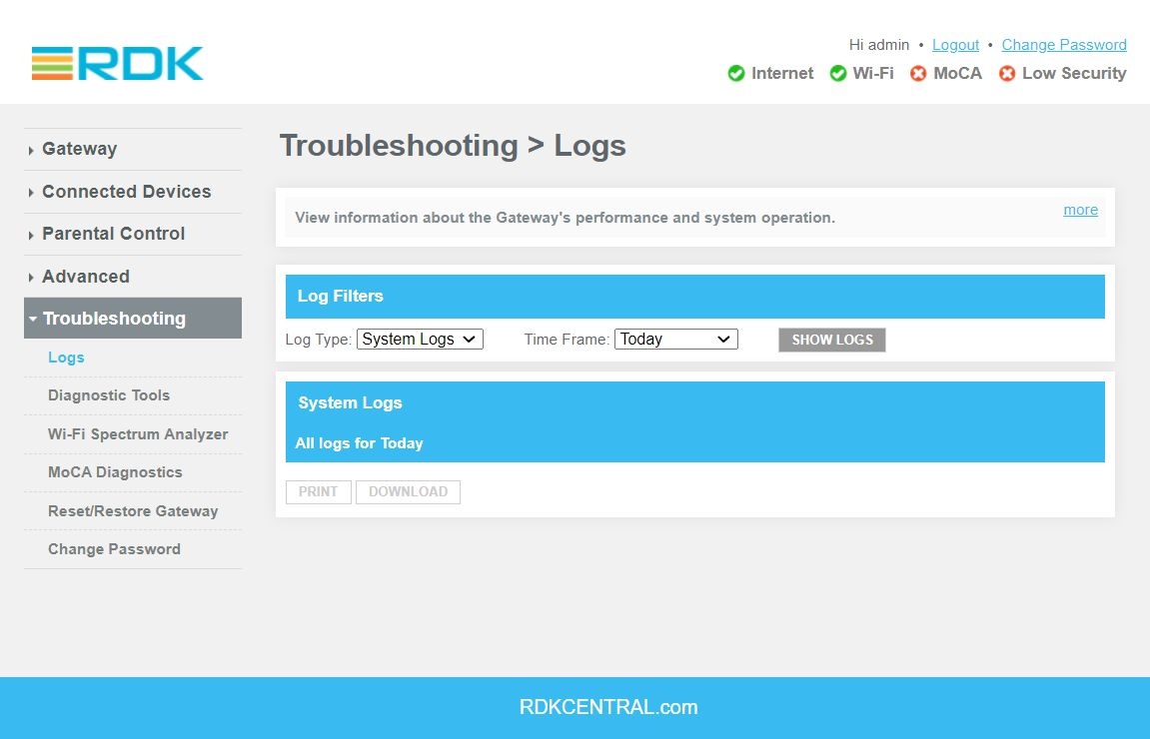Screen dimensions: 1150x739
Task: Click the RDK logo
Action: click(x=117, y=63)
